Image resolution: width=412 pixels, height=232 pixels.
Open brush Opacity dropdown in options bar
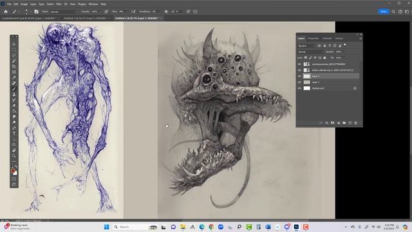[100, 12]
